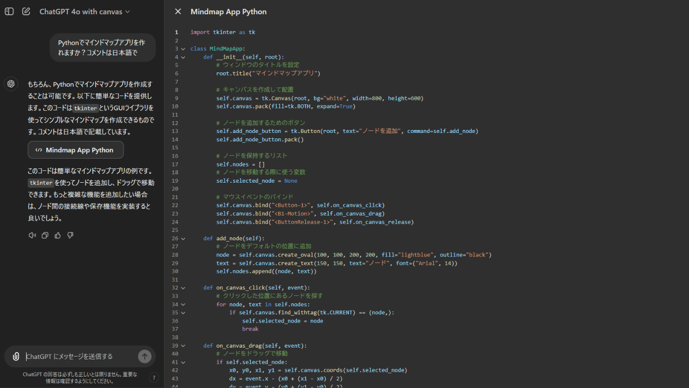Click the comment # キャンバスを作成して配置
Viewport: 689px width, 388px height.
[x=255, y=90]
